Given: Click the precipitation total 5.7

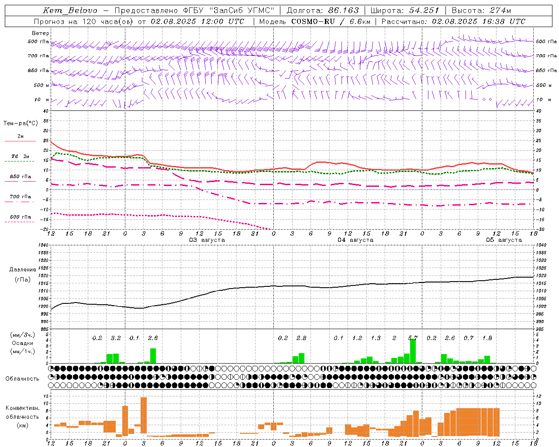Looking at the screenshot, I should point(413,338).
